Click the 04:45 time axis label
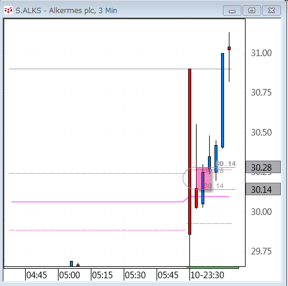 tap(36, 275)
